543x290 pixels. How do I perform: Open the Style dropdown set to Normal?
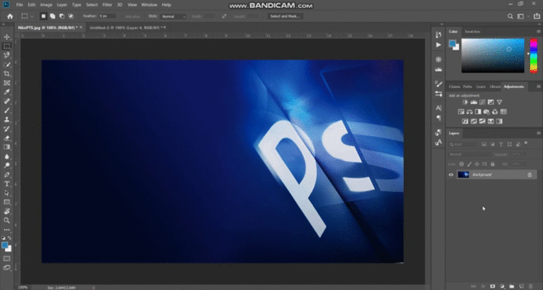click(x=173, y=16)
